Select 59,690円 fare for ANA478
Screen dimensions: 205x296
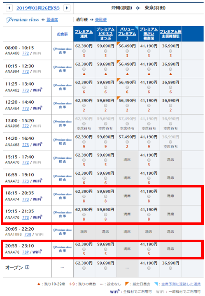click(105, 250)
